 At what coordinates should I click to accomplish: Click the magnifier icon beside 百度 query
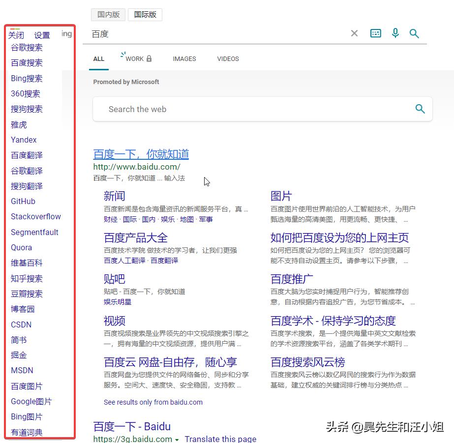[414, 33]
